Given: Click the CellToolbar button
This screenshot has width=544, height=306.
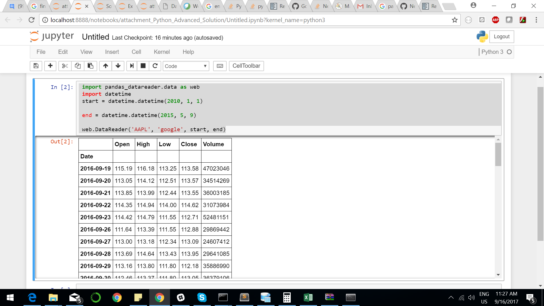Looking at the screenshot, I should coord(246,66).
